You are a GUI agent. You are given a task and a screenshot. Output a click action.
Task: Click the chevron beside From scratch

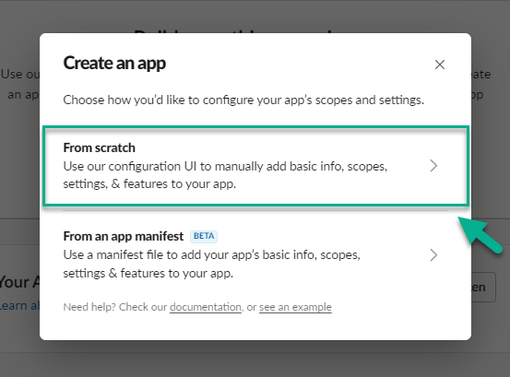[x=433, y=166]
